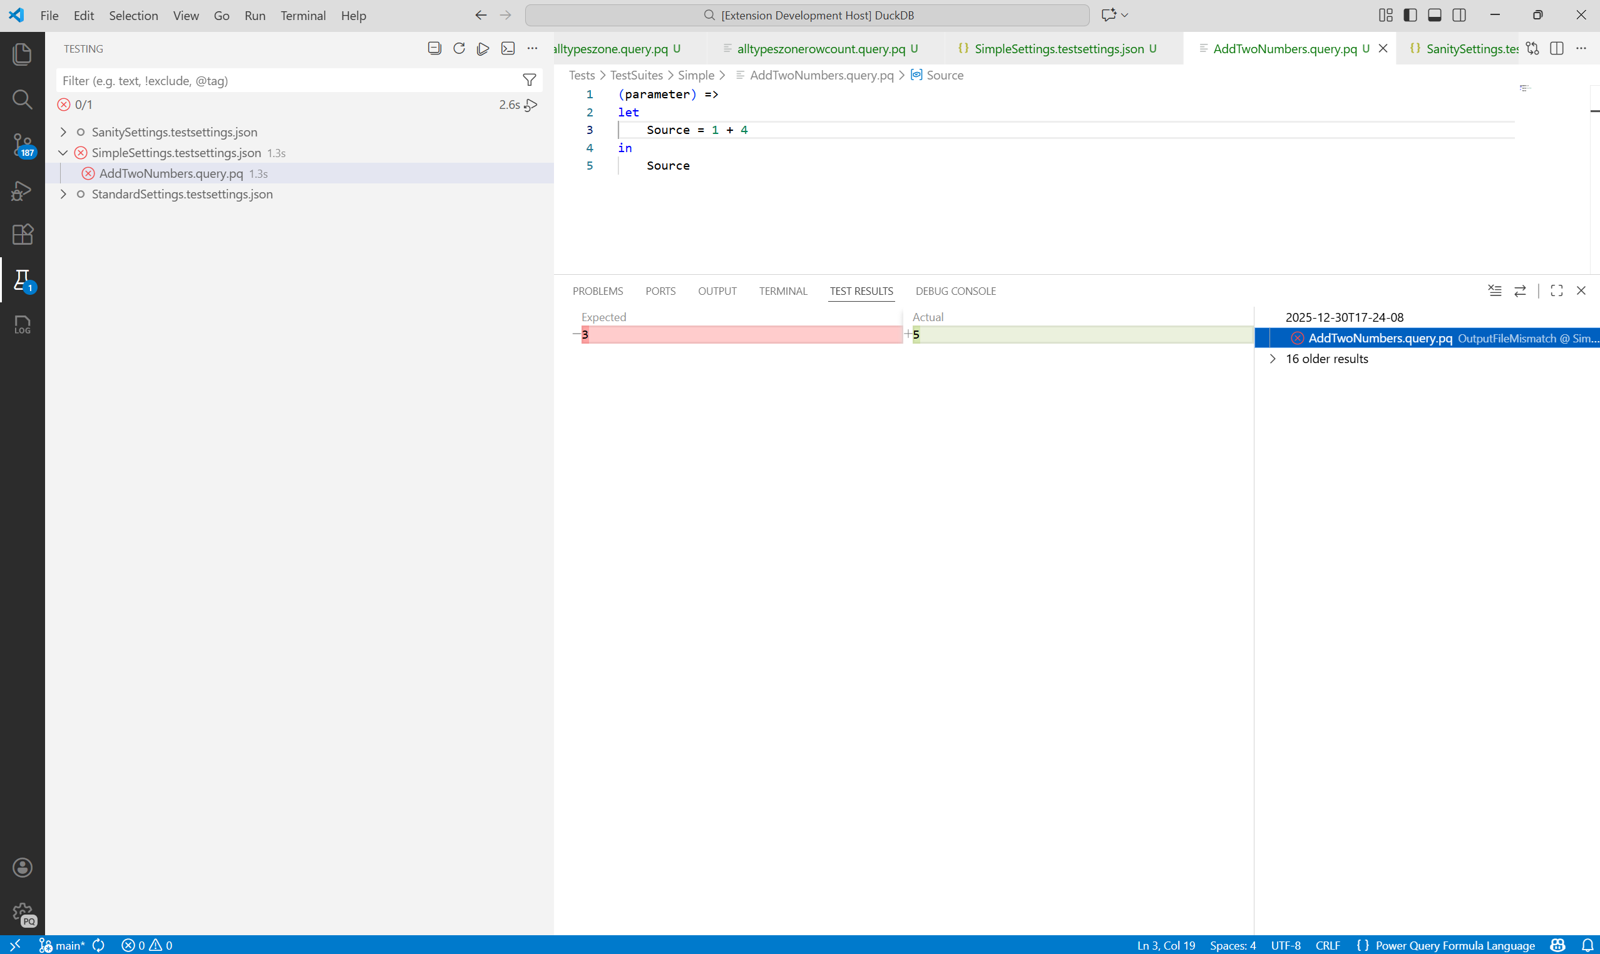Maximize the bottom panel size

[x=1557, y=290]
